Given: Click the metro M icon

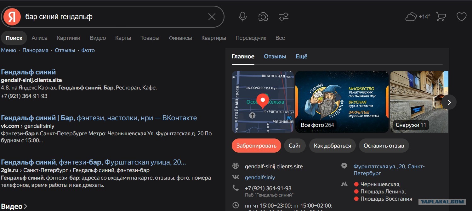Looking at the screenshot, I should tap(344, 184).
